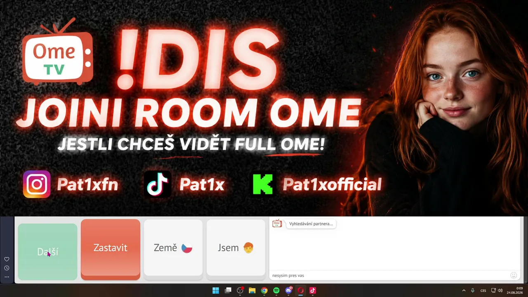Click the green Další button

click(x=47, y=252)
